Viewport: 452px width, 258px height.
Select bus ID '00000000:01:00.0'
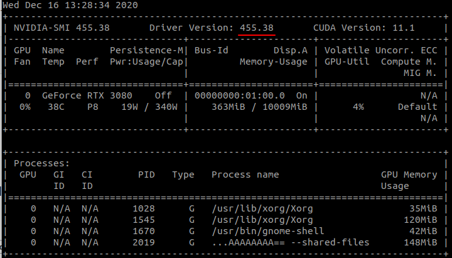coord(240,95)
